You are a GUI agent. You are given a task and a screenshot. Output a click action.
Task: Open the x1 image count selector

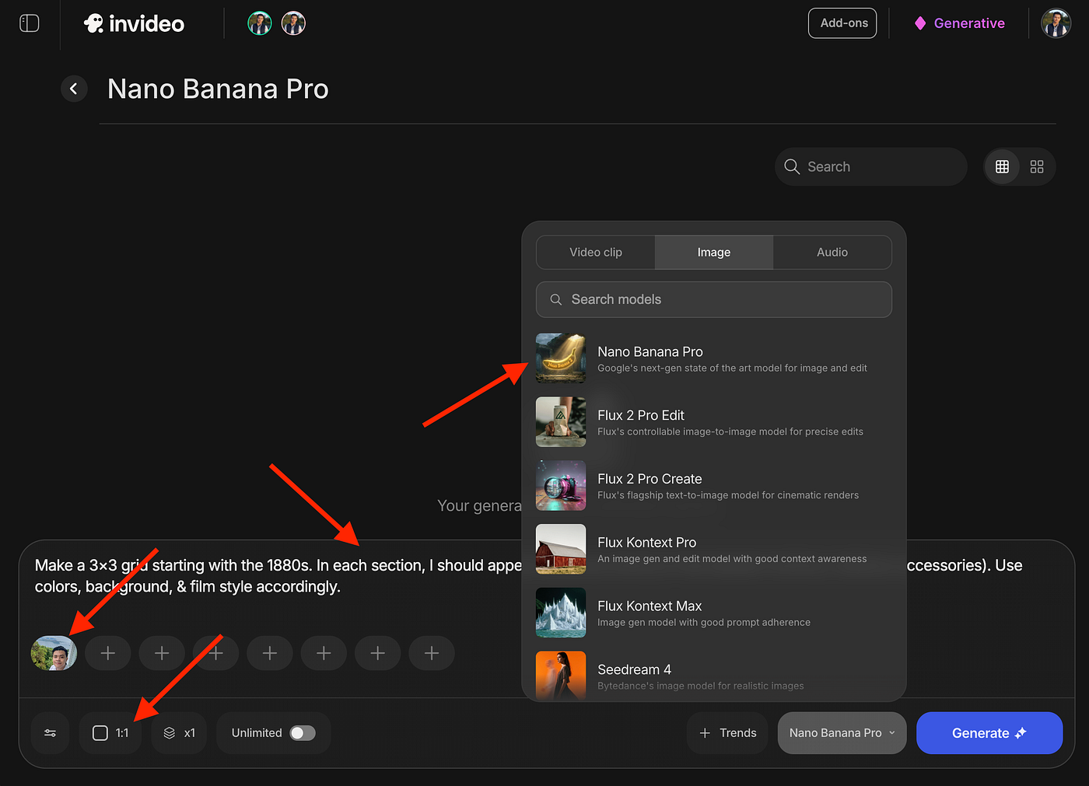[179, 733]
